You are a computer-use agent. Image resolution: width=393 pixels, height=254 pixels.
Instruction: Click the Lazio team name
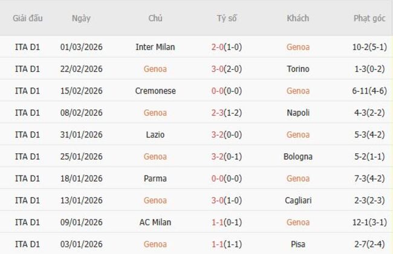pos(155,135)
